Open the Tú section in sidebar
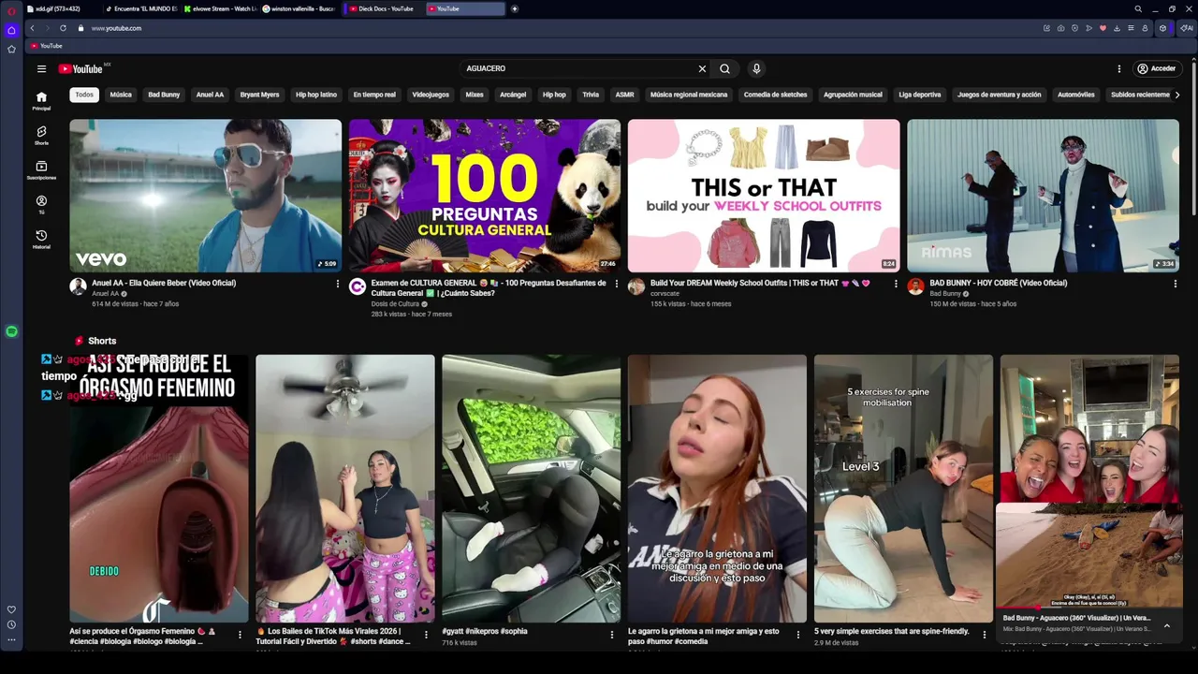Viewport: 1198px width, 674px height. tap(41, 204)
